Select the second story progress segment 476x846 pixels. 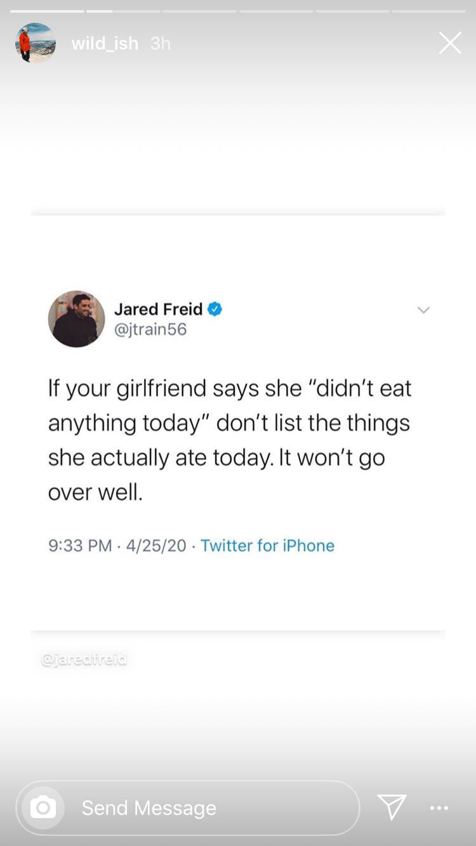123,11
